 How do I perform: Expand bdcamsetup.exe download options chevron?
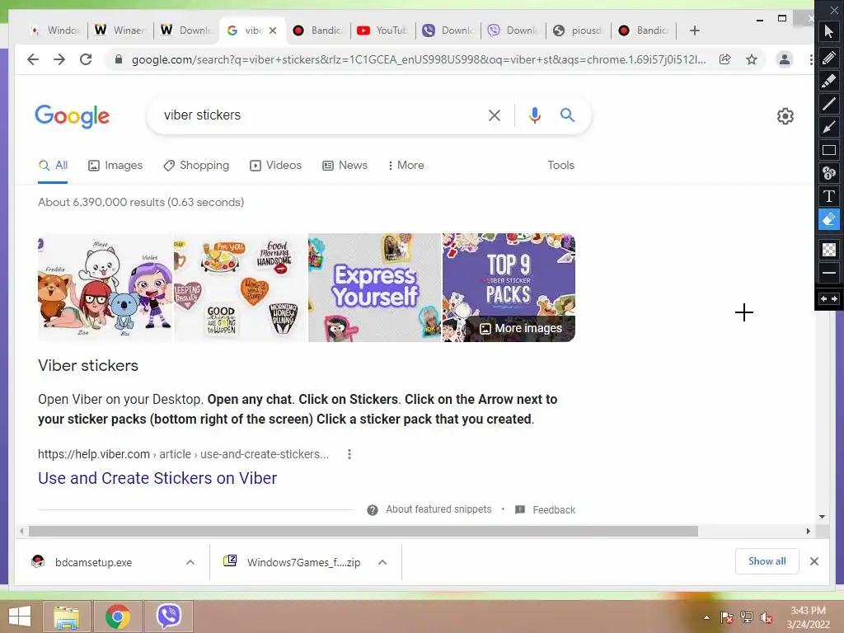pyautogui.click(x=190, y=562)
